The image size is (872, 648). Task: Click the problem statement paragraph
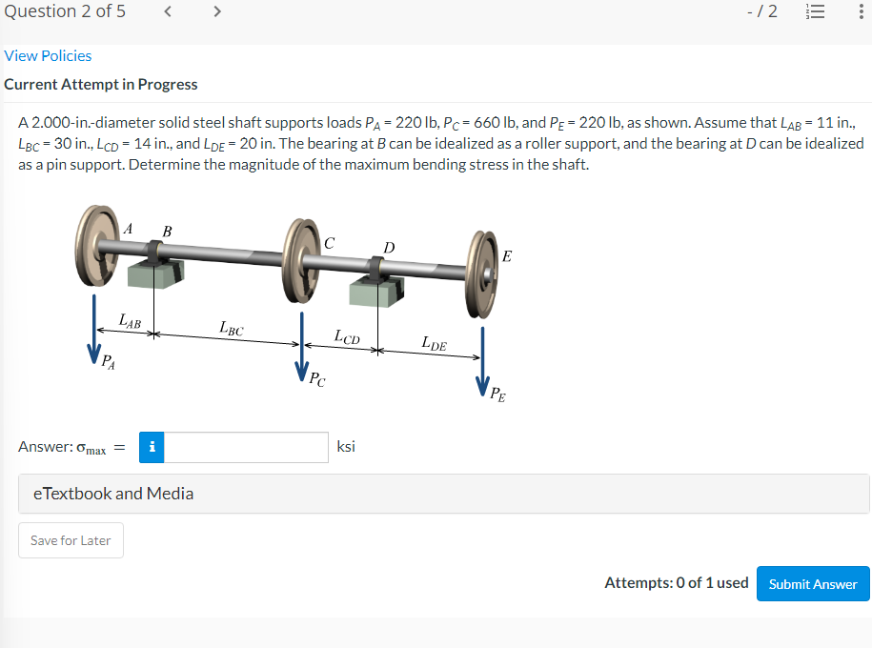[x=440, y=144]
